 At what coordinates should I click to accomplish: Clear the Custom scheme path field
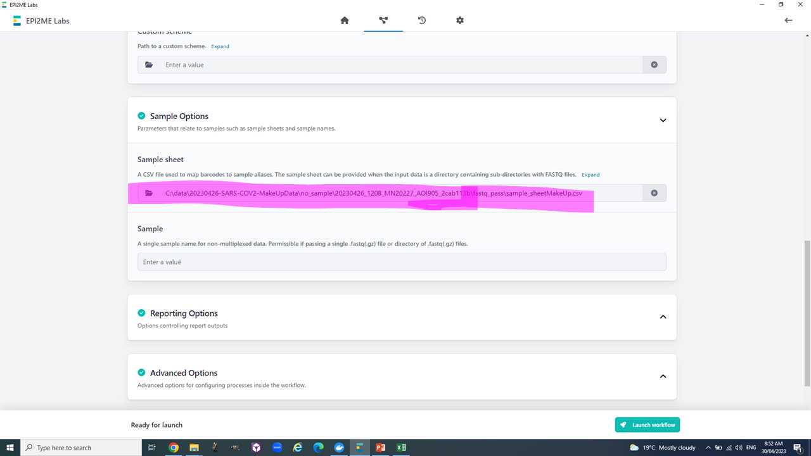point(654,65)
